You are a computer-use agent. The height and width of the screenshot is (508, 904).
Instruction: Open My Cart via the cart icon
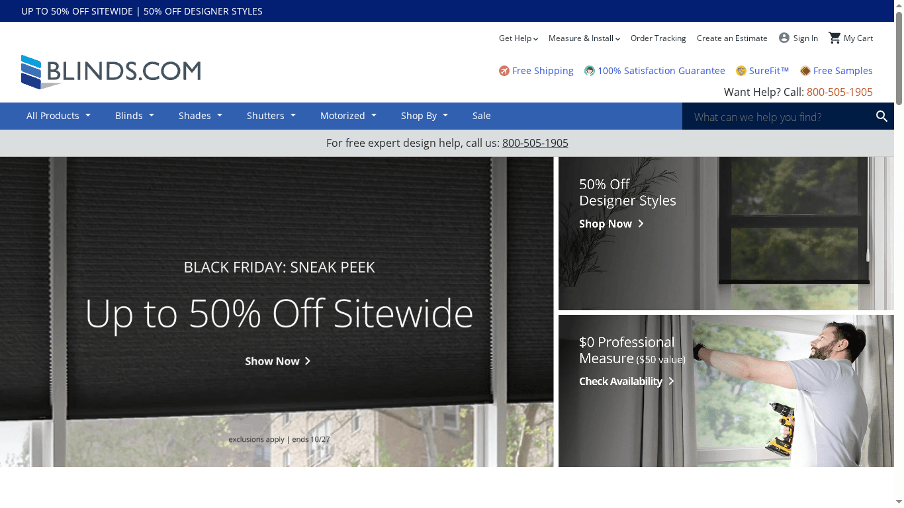836,38
